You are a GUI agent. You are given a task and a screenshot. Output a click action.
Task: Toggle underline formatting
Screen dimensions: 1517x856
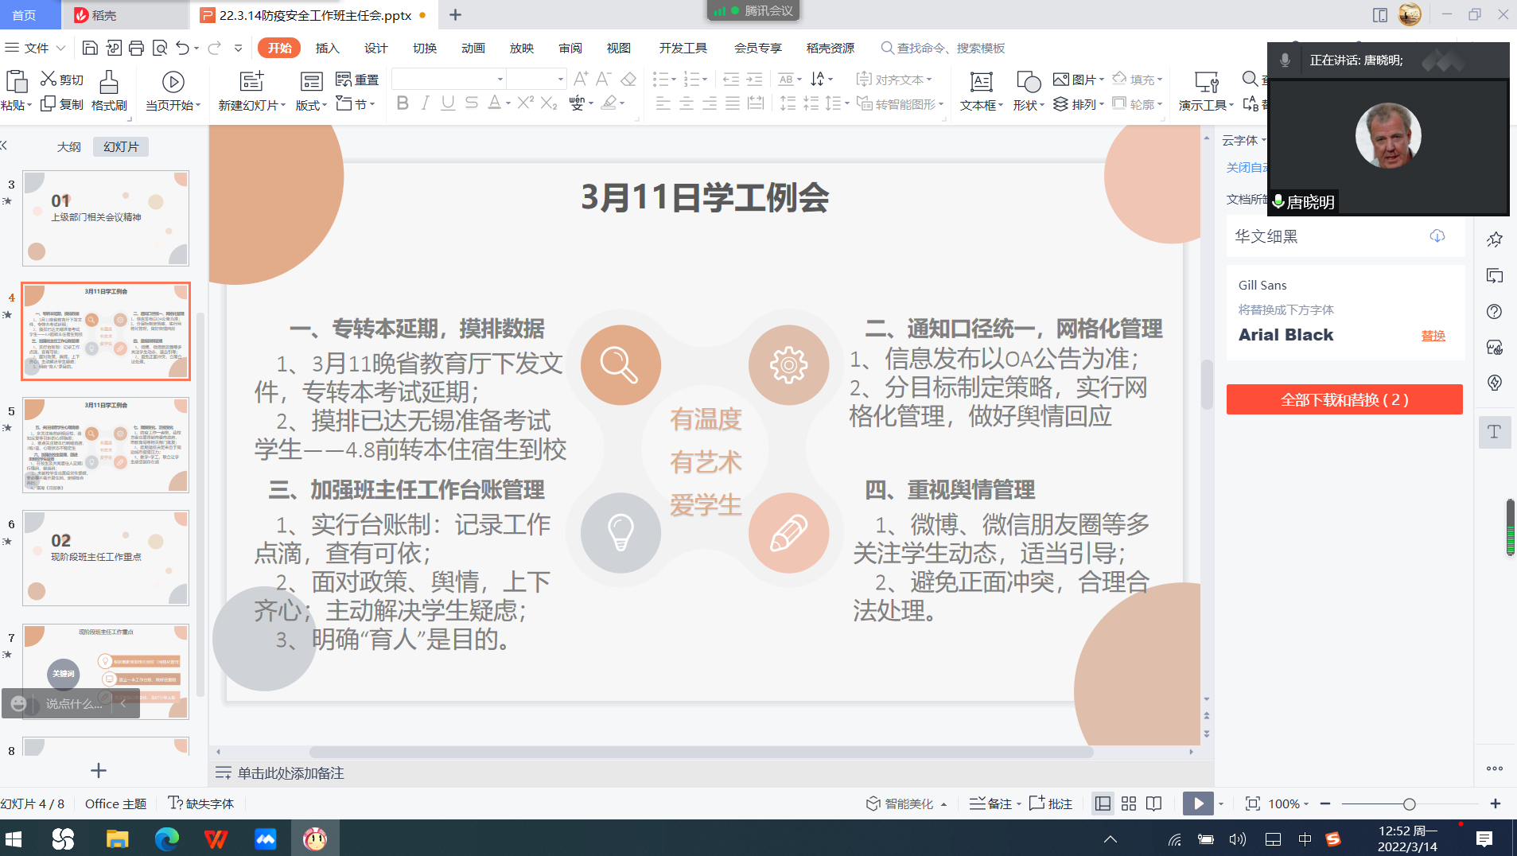coord(448,103)
